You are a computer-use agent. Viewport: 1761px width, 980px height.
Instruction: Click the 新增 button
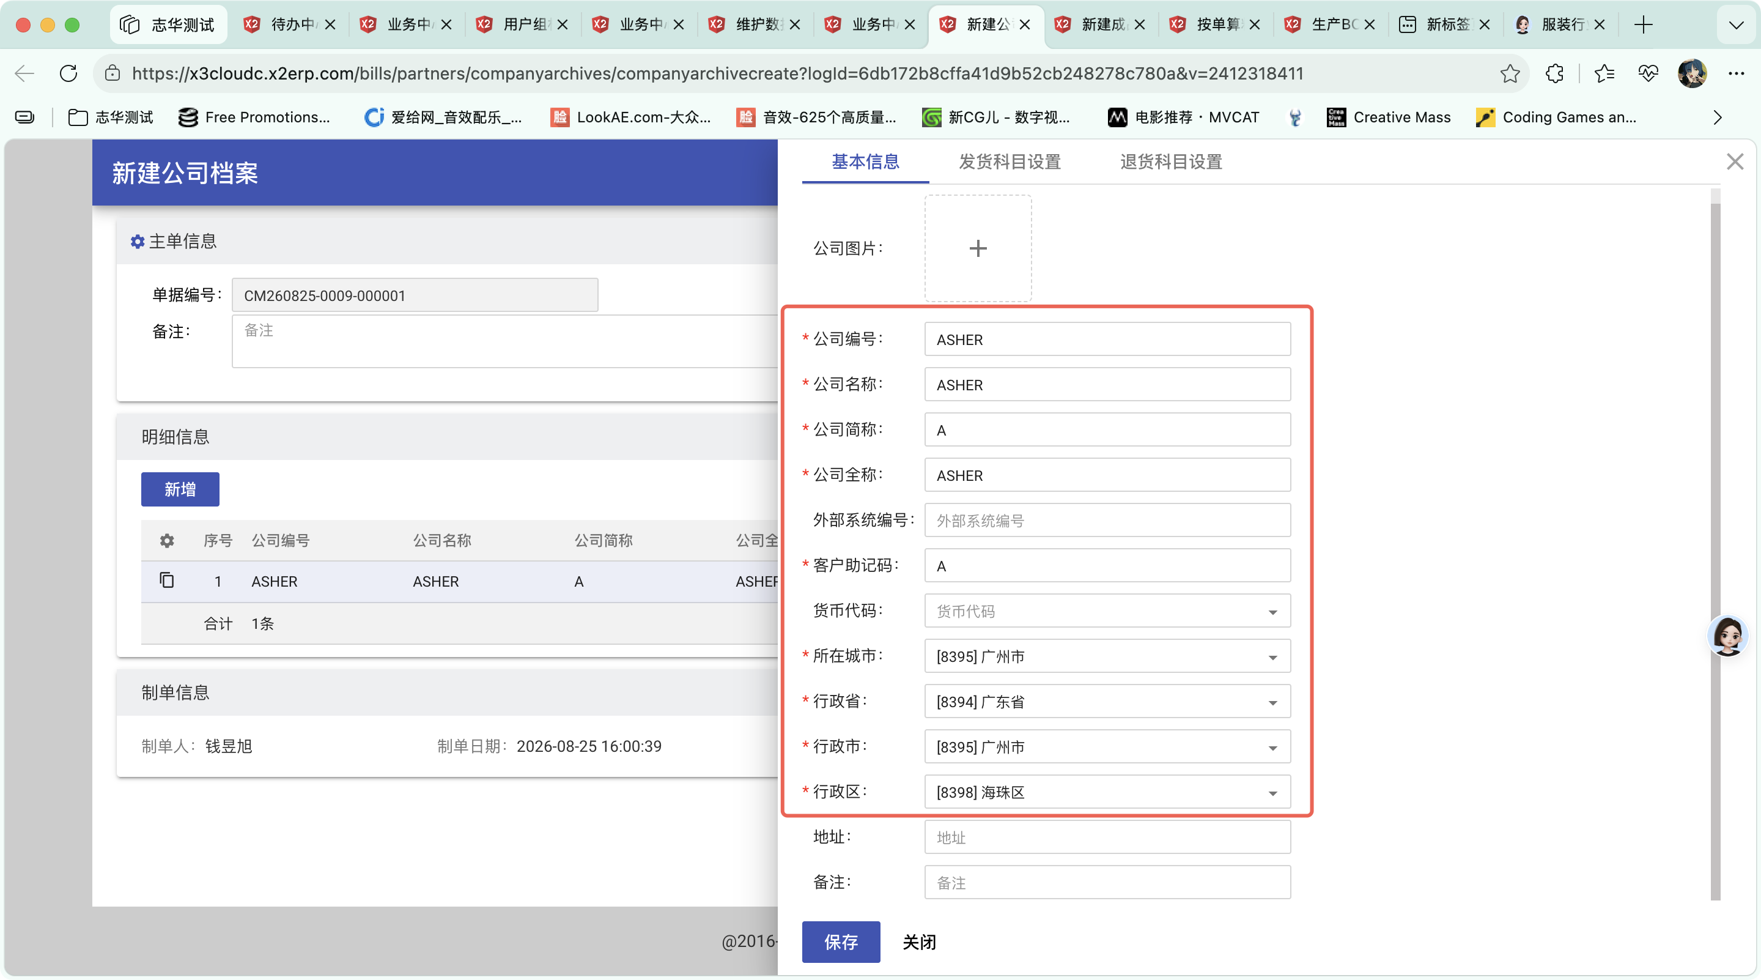click(x=180, y=489)
